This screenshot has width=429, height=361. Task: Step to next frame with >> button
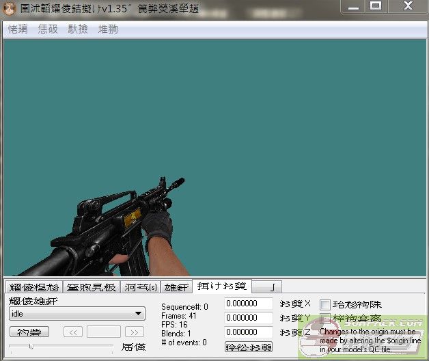tap(134, 332)
